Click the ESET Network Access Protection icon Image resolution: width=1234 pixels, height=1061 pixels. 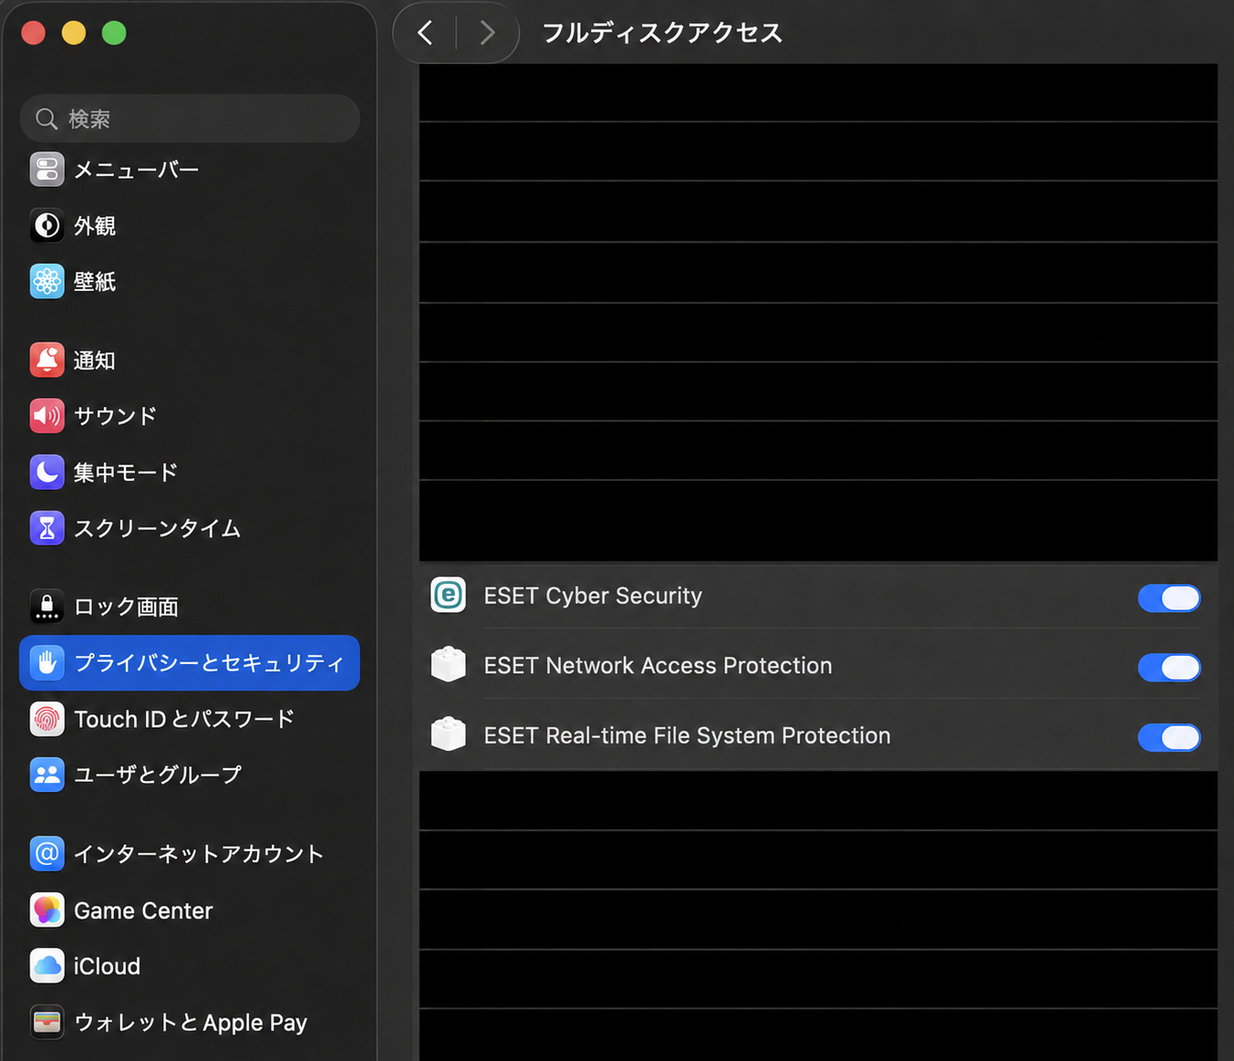coord(448,664)
